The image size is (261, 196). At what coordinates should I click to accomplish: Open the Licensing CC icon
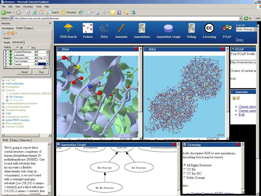(x=209, y=28)
